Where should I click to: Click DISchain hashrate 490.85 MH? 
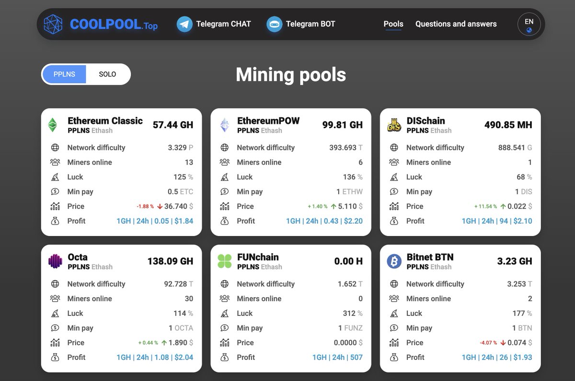pos(508,125)
